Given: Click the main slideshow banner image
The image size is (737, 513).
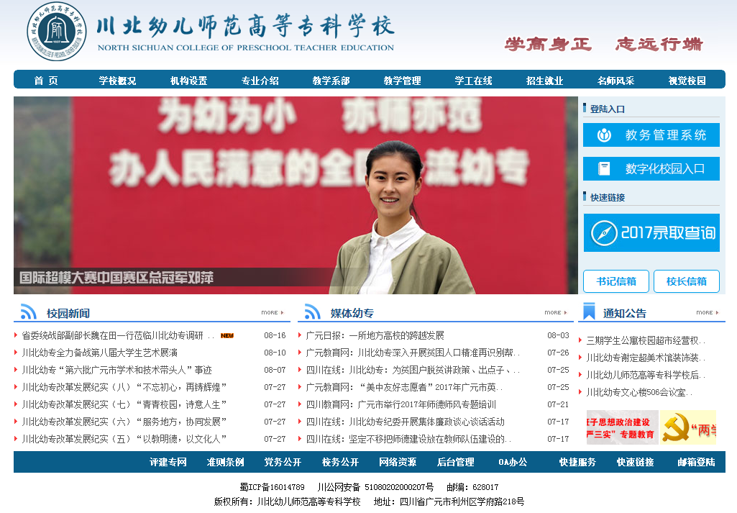Looking at the screenshot, I should pyautogui.click(x=296, y=194).
